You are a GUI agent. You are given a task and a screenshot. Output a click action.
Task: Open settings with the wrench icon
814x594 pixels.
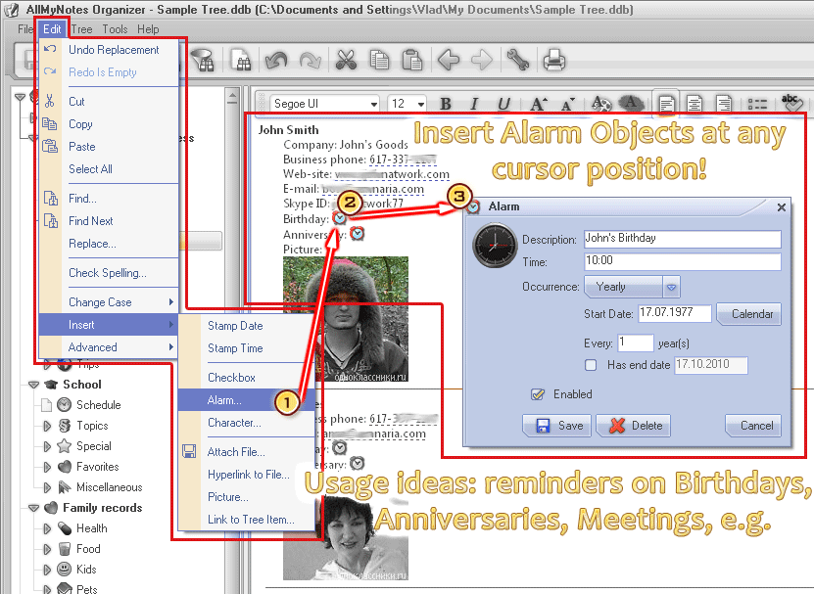517,60
